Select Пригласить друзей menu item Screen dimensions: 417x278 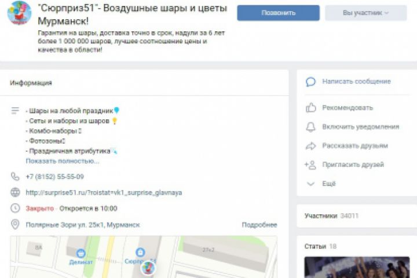353,164
